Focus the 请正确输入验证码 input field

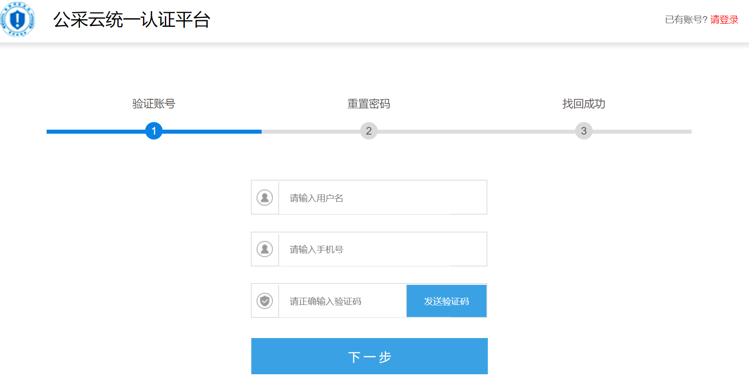tap(342, 301)
